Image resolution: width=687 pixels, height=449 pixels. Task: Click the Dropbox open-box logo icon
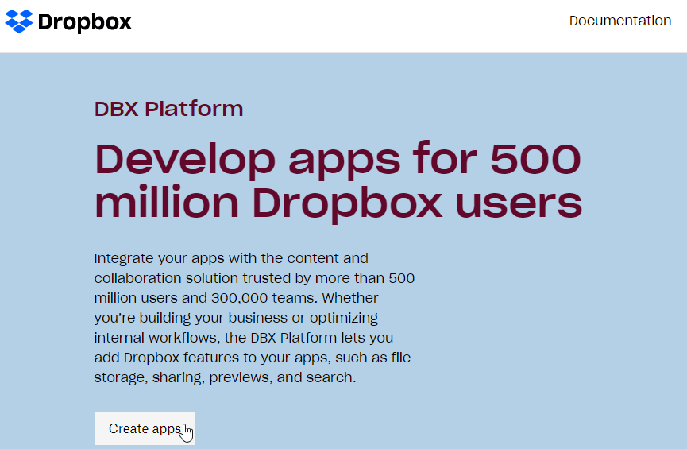coord(19,21)
